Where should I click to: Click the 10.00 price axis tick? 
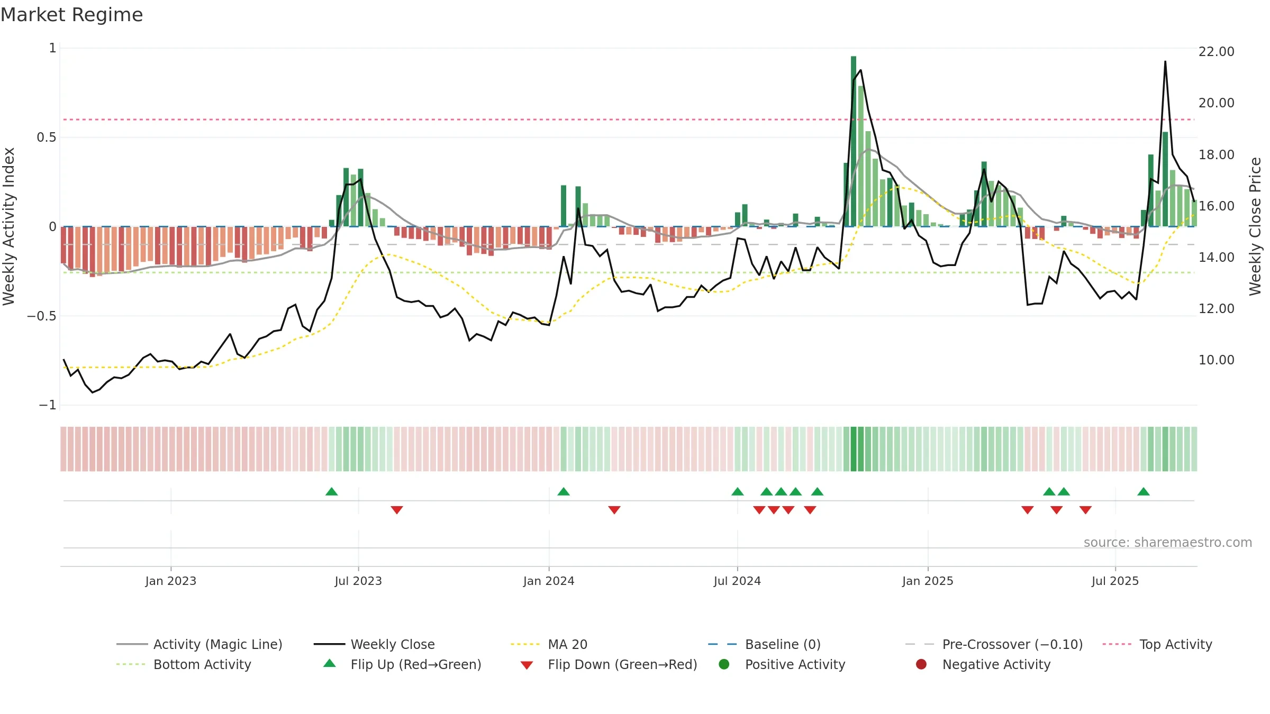(x=1216, y=360)
